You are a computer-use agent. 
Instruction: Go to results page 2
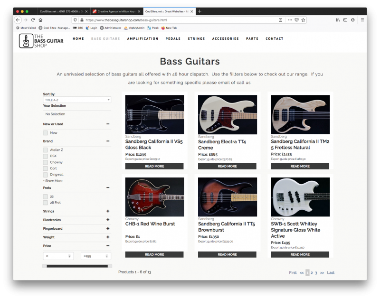[x=312, y=272]
